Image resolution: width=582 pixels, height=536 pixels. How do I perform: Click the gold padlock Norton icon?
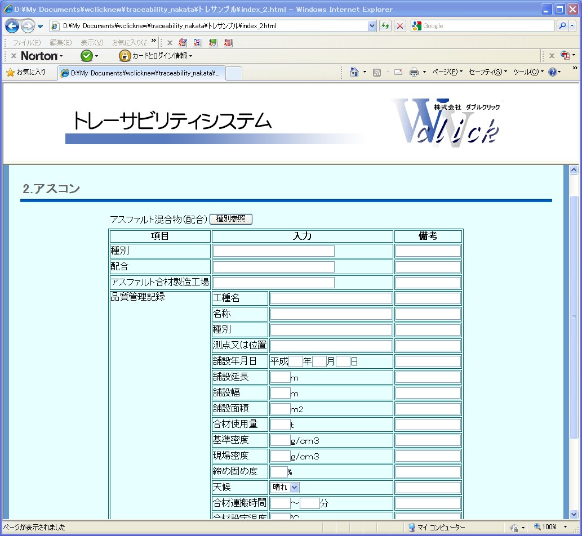click(x=125, y=56)
